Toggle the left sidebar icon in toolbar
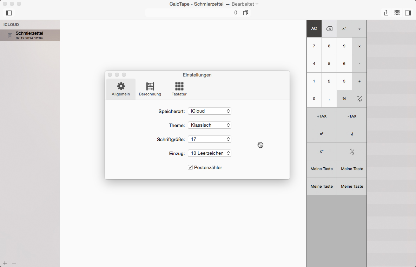Viewport: 416px width, 267px height. [9, 13]
